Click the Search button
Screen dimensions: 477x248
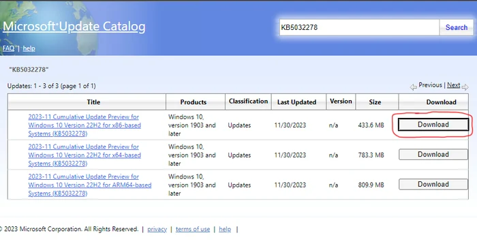point(457,27)
